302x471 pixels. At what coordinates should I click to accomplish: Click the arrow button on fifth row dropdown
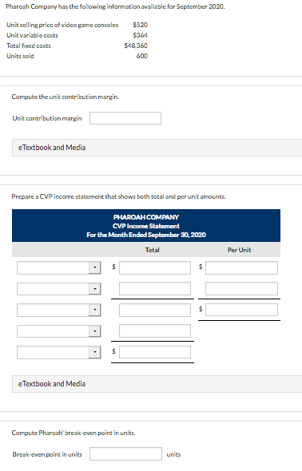click(x=94, y=352)
